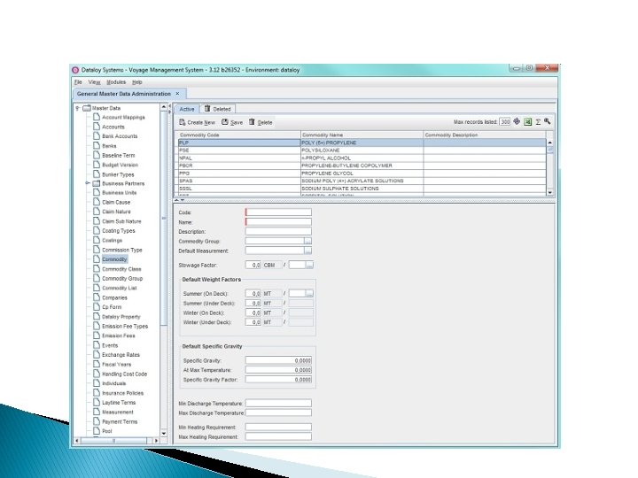Click the Specific Gravity value field

(278, 360)
